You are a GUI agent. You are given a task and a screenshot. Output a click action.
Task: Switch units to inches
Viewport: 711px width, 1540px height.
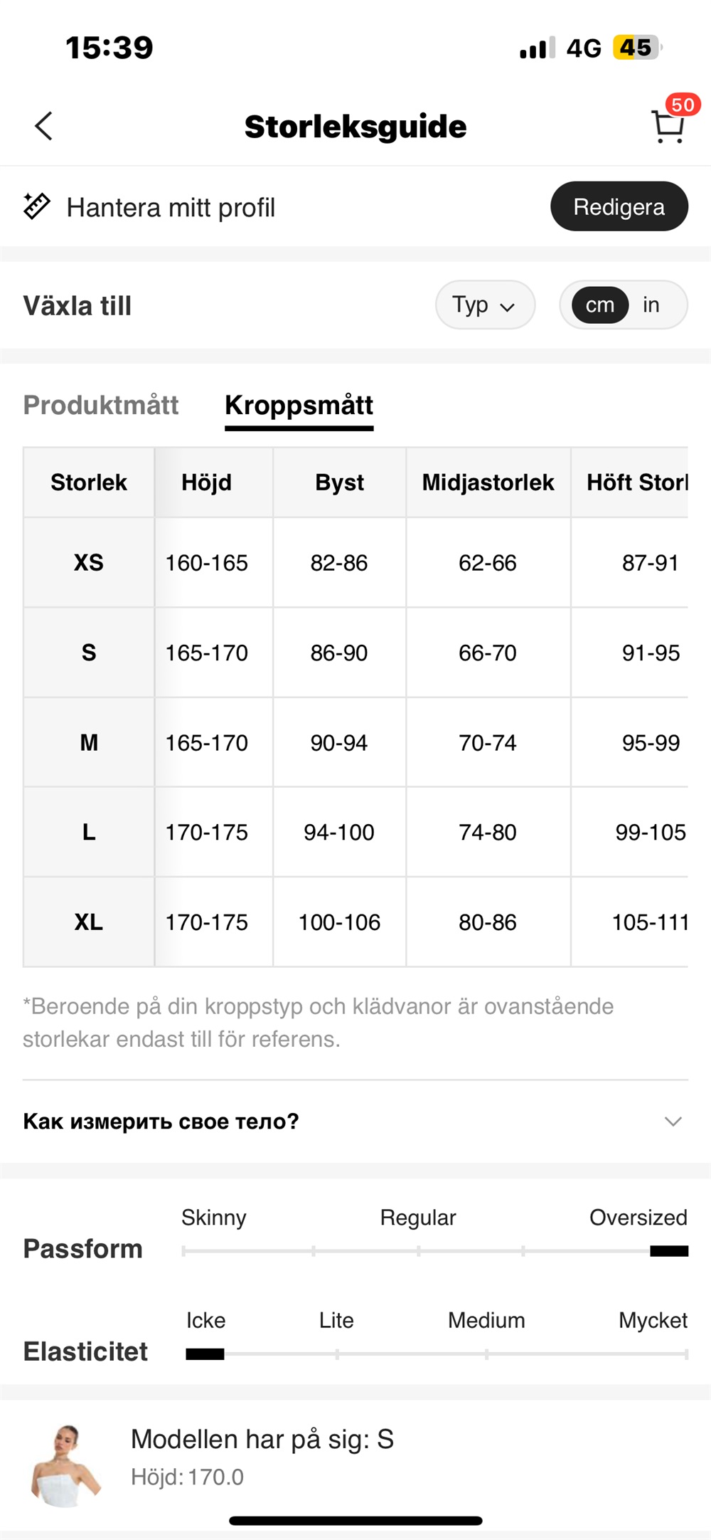(x=651, y=305)
